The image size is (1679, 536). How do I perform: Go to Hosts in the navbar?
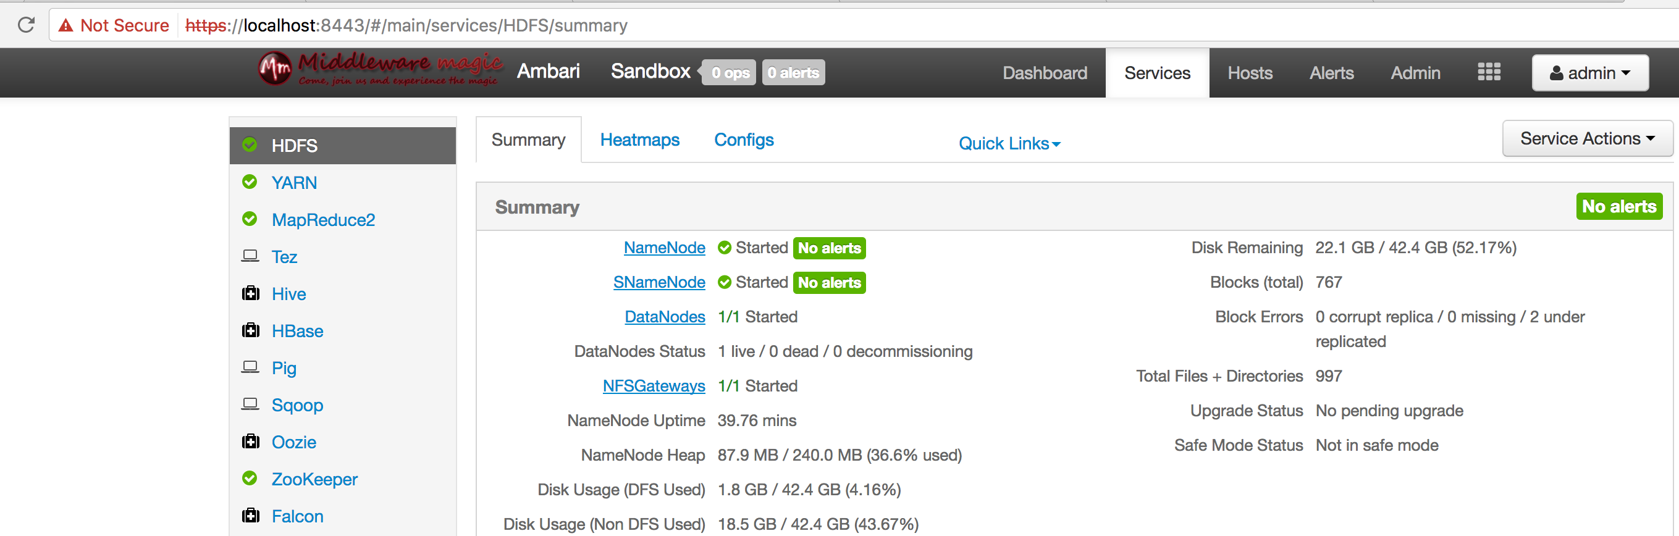coord(1250,73)
